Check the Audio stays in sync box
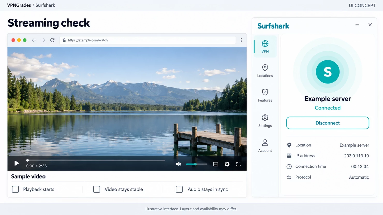This screenshot has width=383, height=215. 179,189
